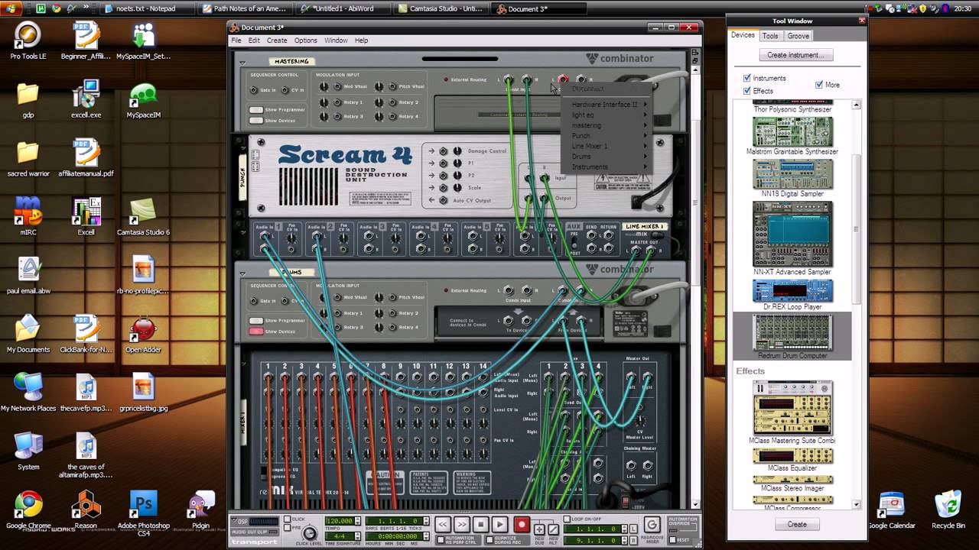
Task: Open mIRC desktop shortcut
Action: pyautogui.click(x=28, y=218)
